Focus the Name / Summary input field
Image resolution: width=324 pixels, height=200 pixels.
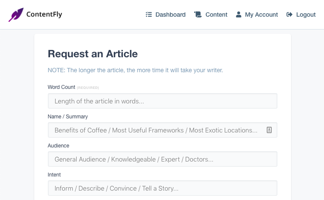click(x=163, y=130)
